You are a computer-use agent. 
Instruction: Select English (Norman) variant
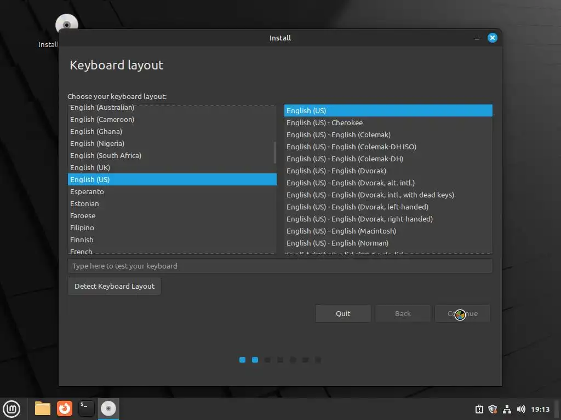pyautogui.click(x=388, y=243)
